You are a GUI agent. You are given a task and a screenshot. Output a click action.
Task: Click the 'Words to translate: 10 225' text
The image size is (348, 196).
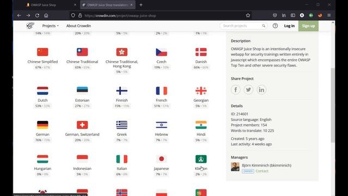pos(252,131)
